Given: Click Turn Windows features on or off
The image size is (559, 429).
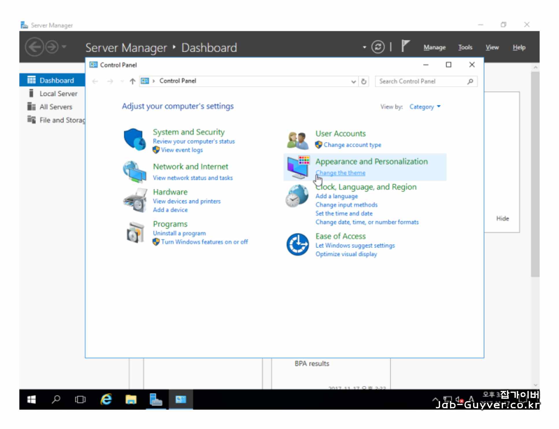Looking at the screenshot, I should 204,242.
